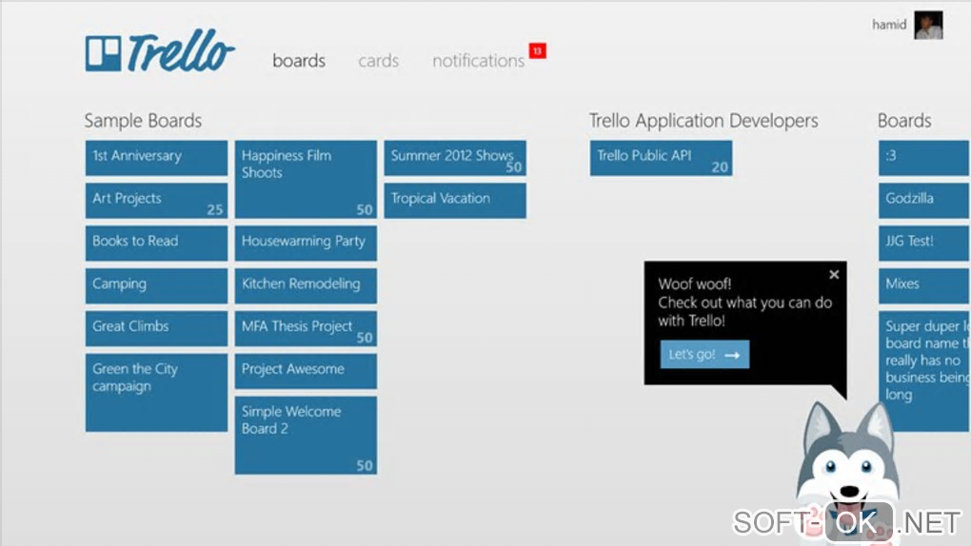Screen dimensions: 971x546
Task: Click the Let's go! button
Action: point(704,354)
